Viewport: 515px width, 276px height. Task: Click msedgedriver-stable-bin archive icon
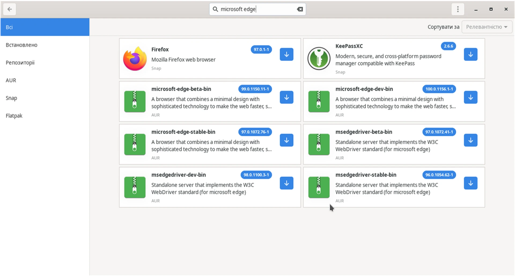319,187
